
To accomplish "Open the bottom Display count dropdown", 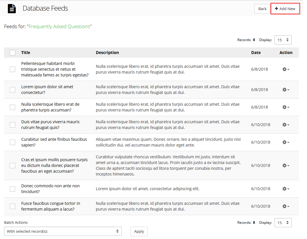I will coord(283,223).
